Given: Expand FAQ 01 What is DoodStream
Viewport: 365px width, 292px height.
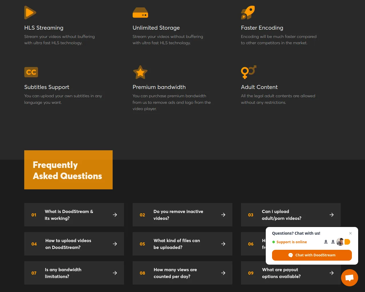Looking at the screenshot, I should [74, 215].
